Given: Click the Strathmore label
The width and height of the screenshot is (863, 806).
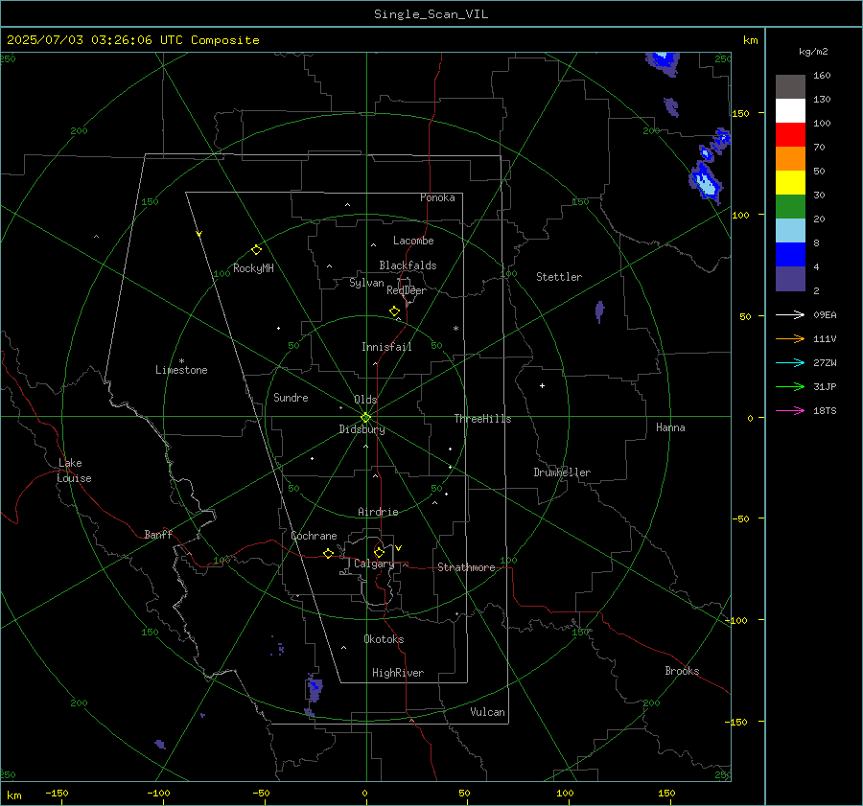Looking at the screenshot, I should click(466, 567).
